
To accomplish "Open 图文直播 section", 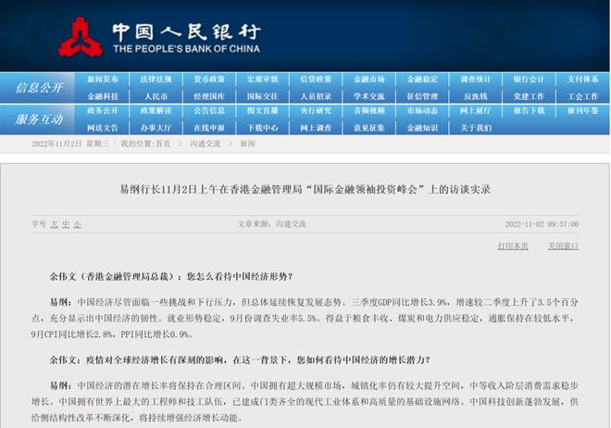I will coord(262,111).
